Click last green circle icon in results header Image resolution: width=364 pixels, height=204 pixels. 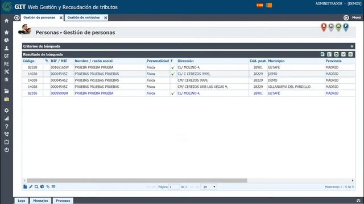coord(350,54)
